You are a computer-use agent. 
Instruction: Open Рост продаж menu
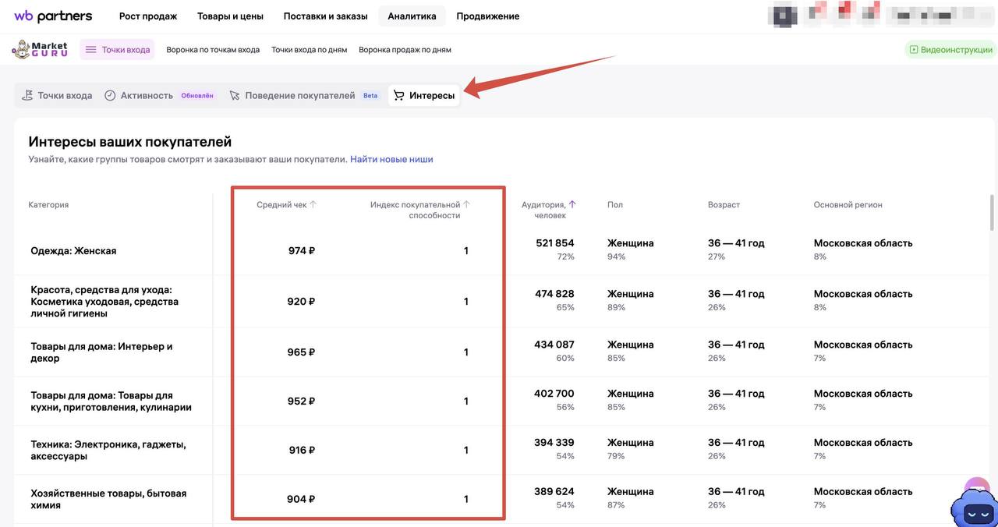click(x=148, y=16)
